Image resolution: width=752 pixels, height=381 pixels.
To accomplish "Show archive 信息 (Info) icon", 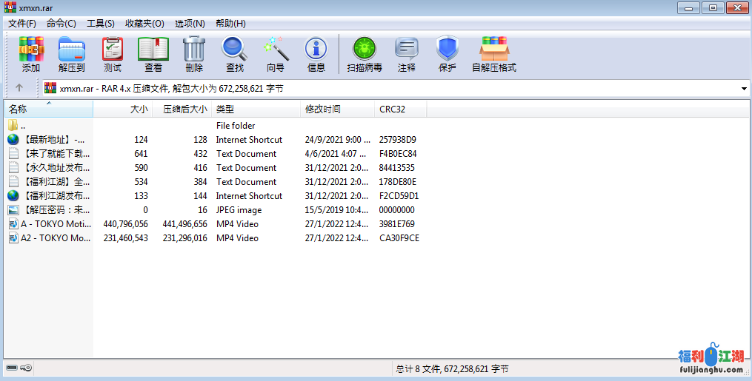I will pyautogui.click(x=316, y=50).
